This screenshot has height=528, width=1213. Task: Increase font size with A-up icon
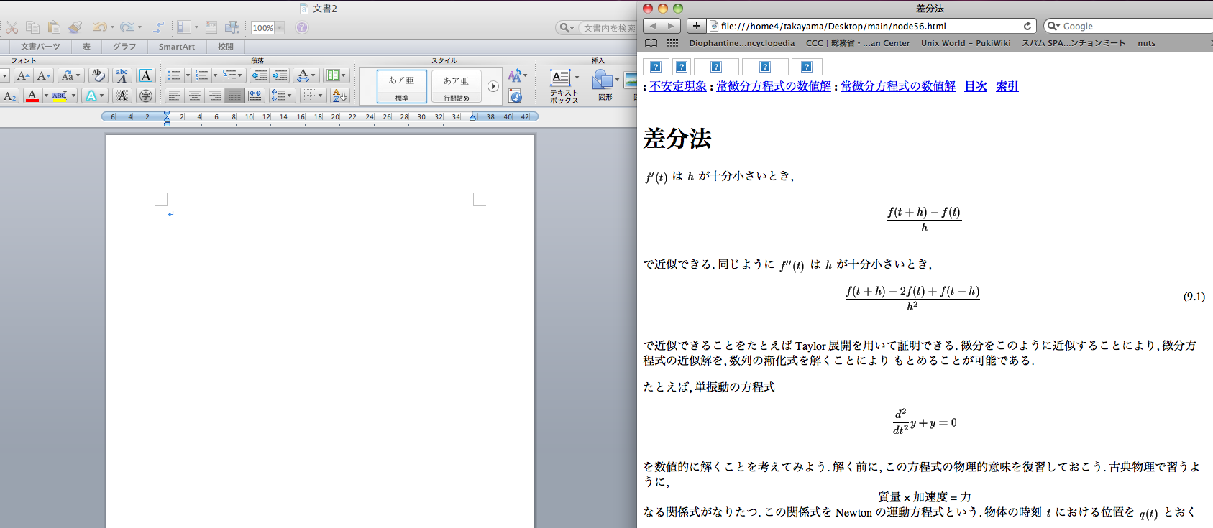23,75
